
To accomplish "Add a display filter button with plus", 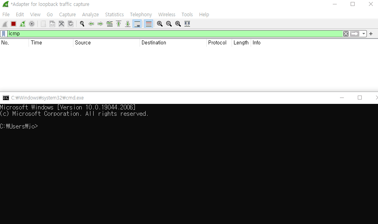I will pyautogui.click(x=371, y=34).
